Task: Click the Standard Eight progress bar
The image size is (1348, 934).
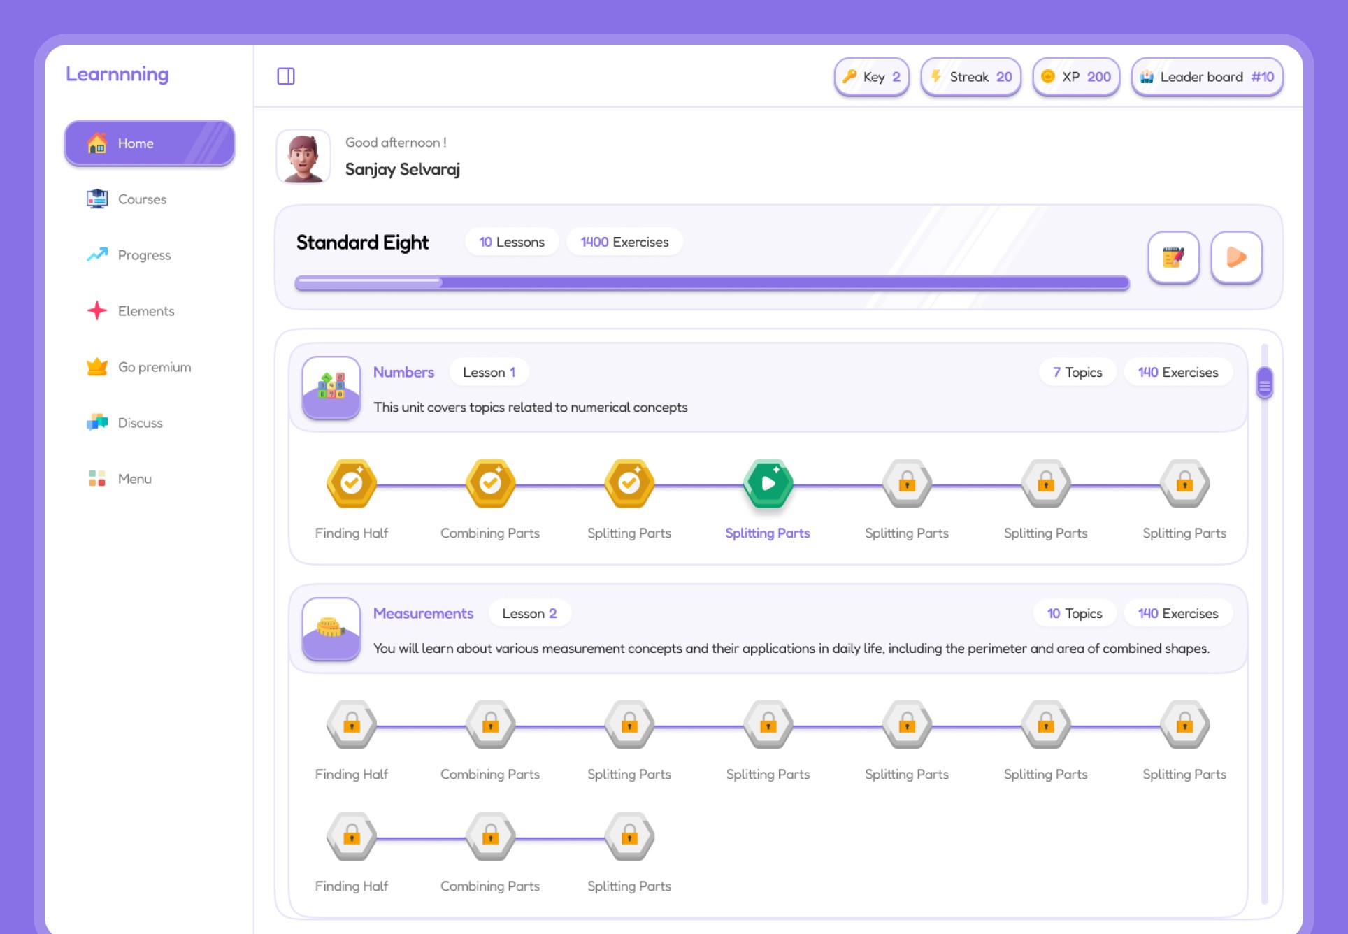Action: coord(712,282)
